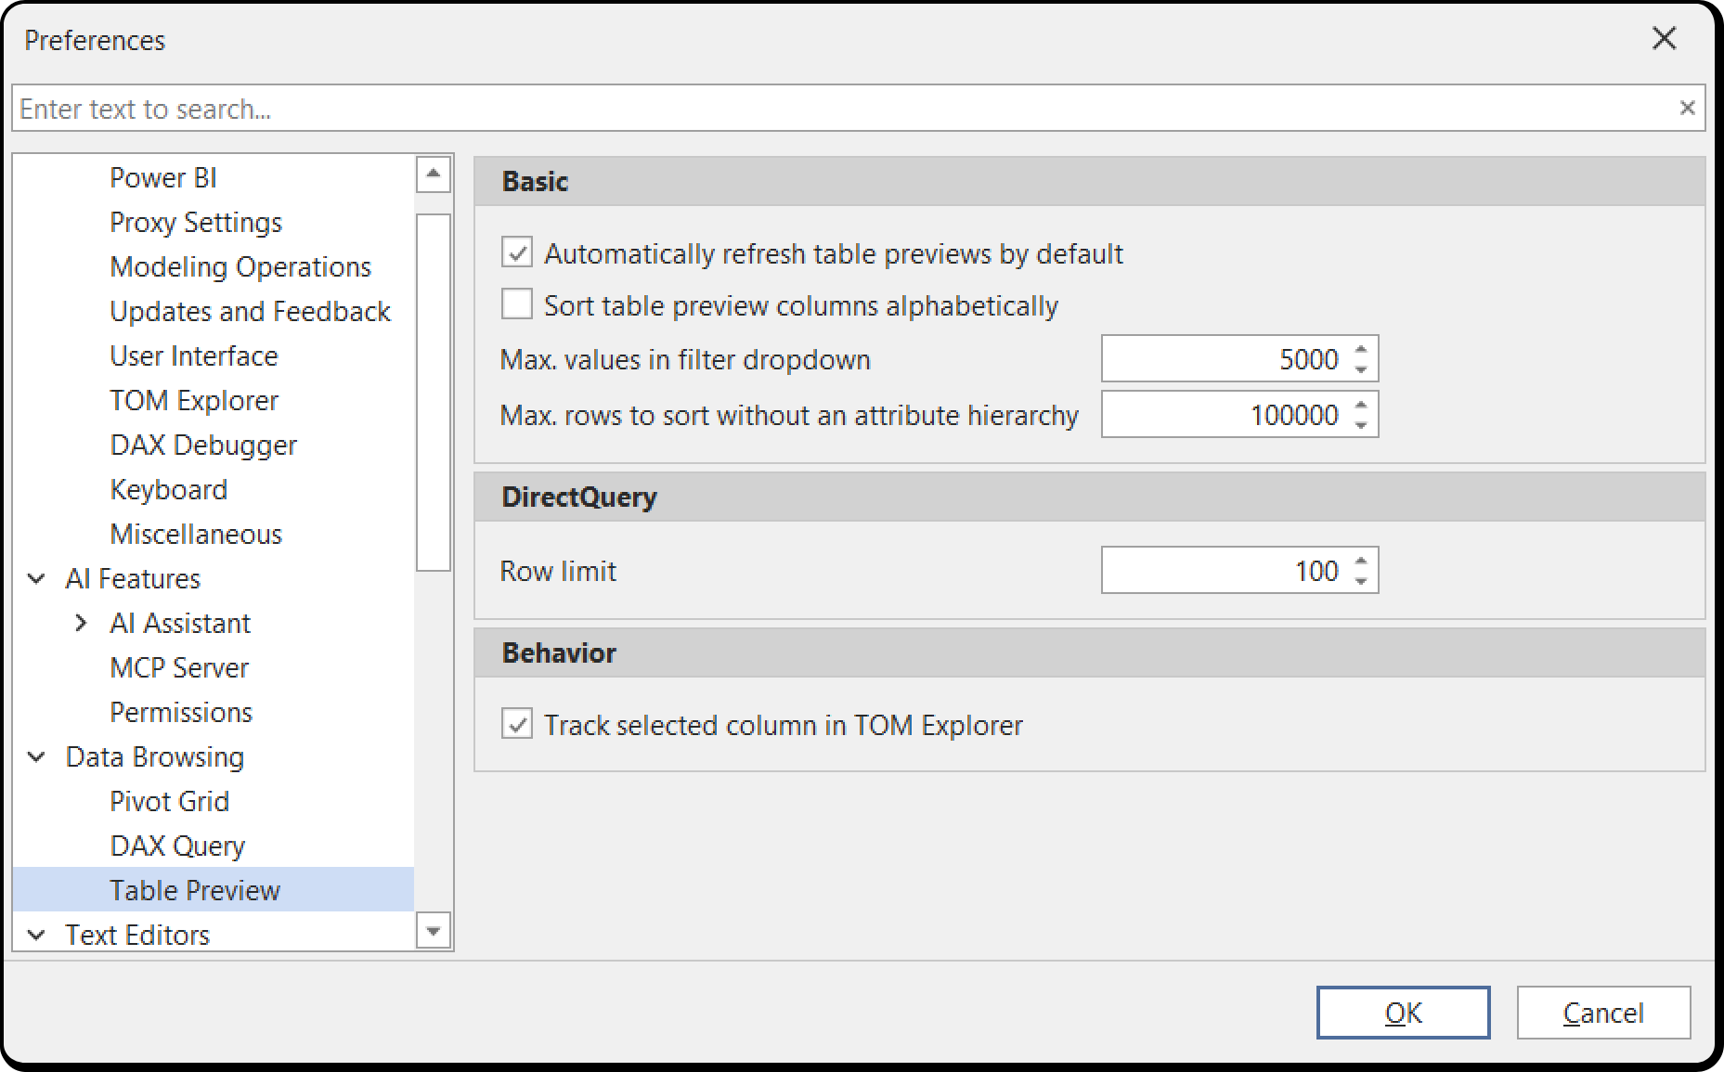Close the Preferences dialog
1724x1072 pixels.
pos(1665,38)
